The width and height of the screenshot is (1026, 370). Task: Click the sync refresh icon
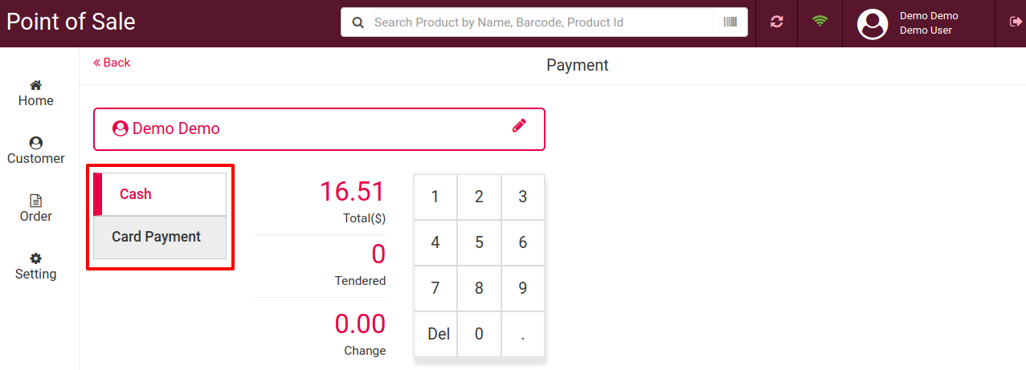pos(776,22)
